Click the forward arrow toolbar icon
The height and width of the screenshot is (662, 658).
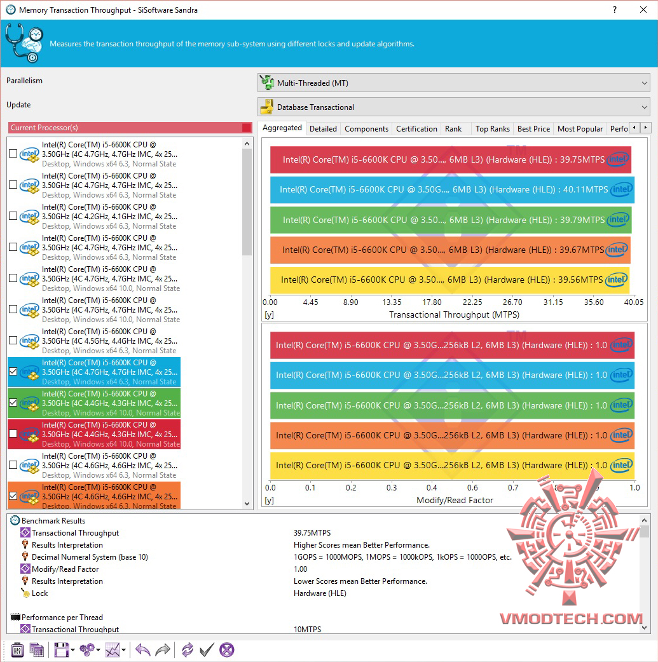click(x=163, y=650)
